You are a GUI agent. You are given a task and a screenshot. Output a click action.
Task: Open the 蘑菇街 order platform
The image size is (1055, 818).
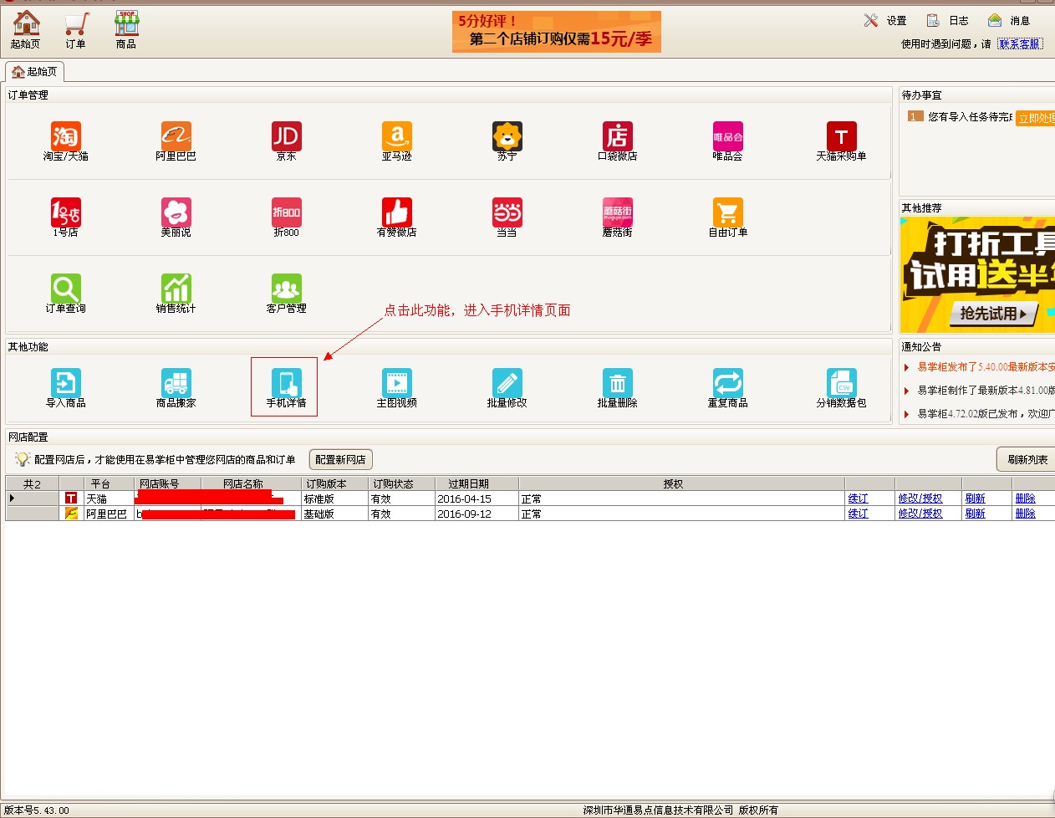pyautogui.click(x=618, y=217)
